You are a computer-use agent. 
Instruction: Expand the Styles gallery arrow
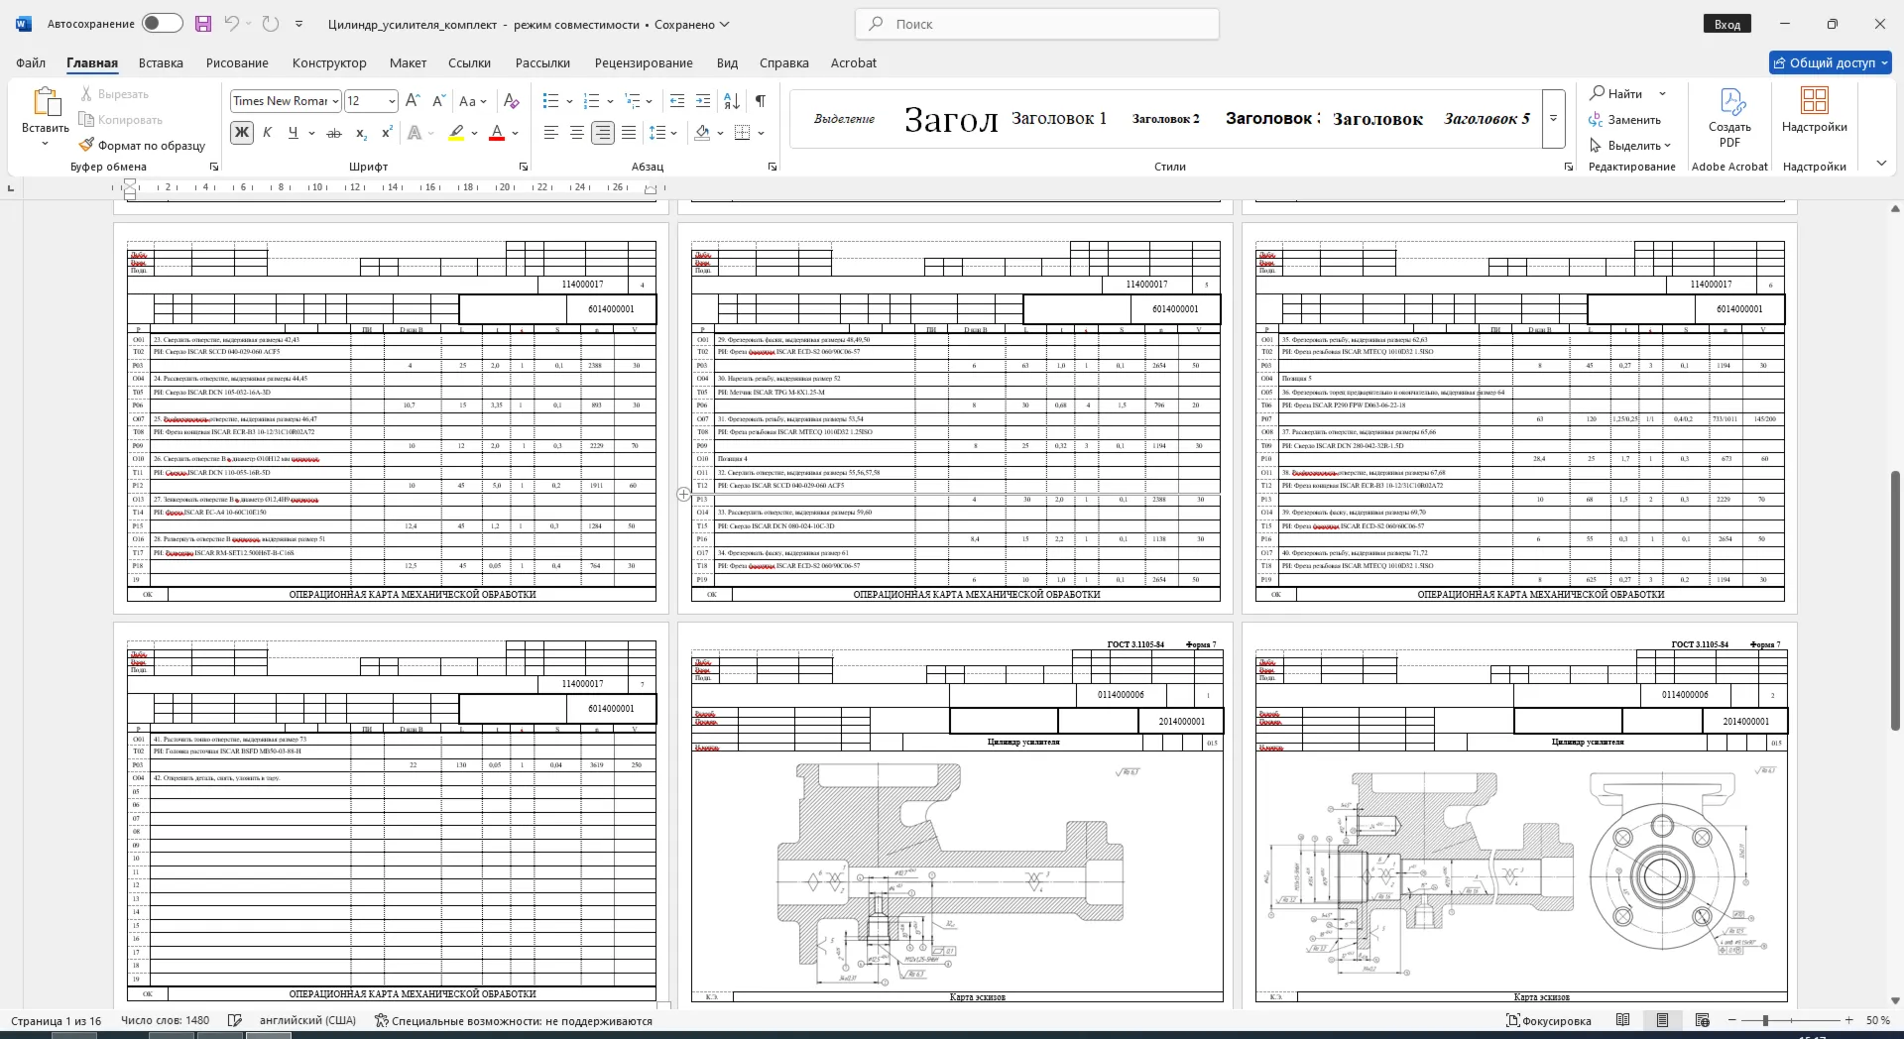click(x=1554, y=119)
